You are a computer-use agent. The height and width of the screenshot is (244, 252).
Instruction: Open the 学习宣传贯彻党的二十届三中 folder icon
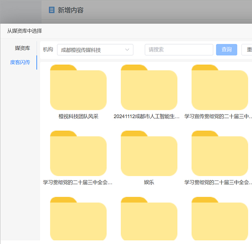220,87
